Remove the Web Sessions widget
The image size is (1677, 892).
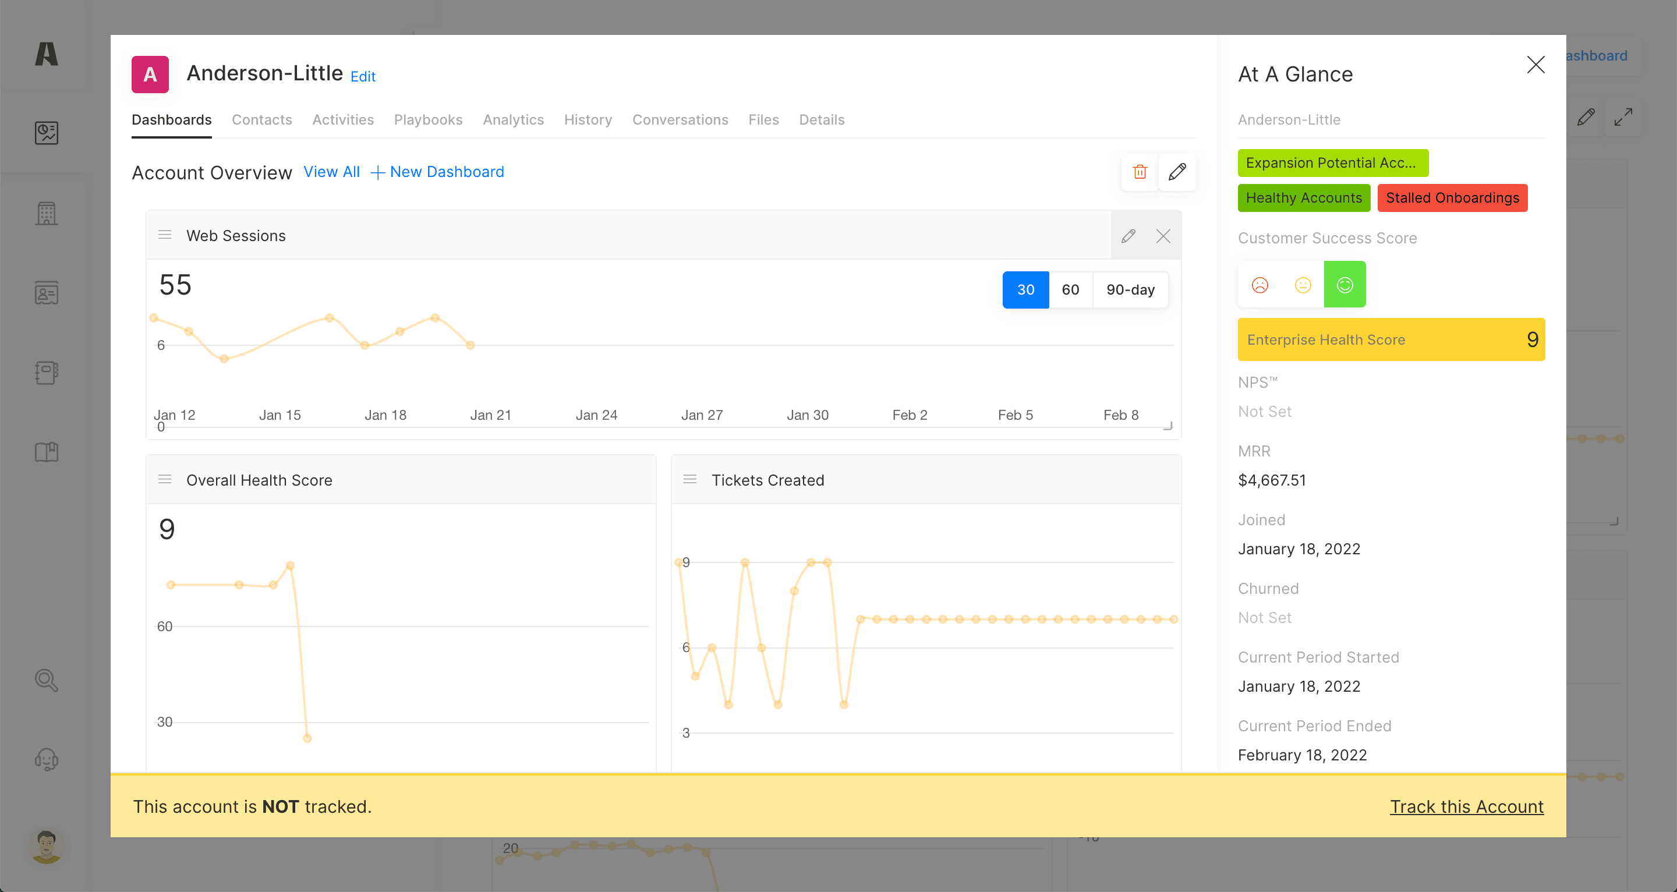(1163, 236)
